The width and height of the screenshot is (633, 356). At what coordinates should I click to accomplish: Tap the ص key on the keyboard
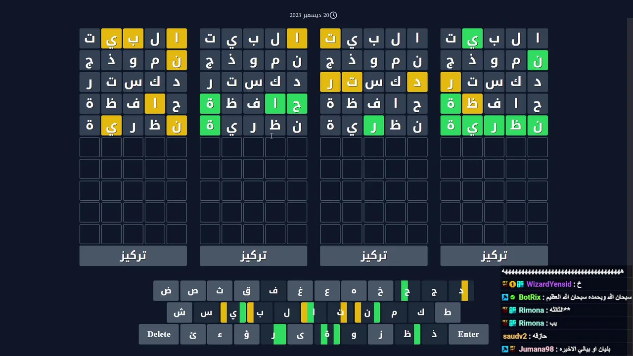[193, 291]
